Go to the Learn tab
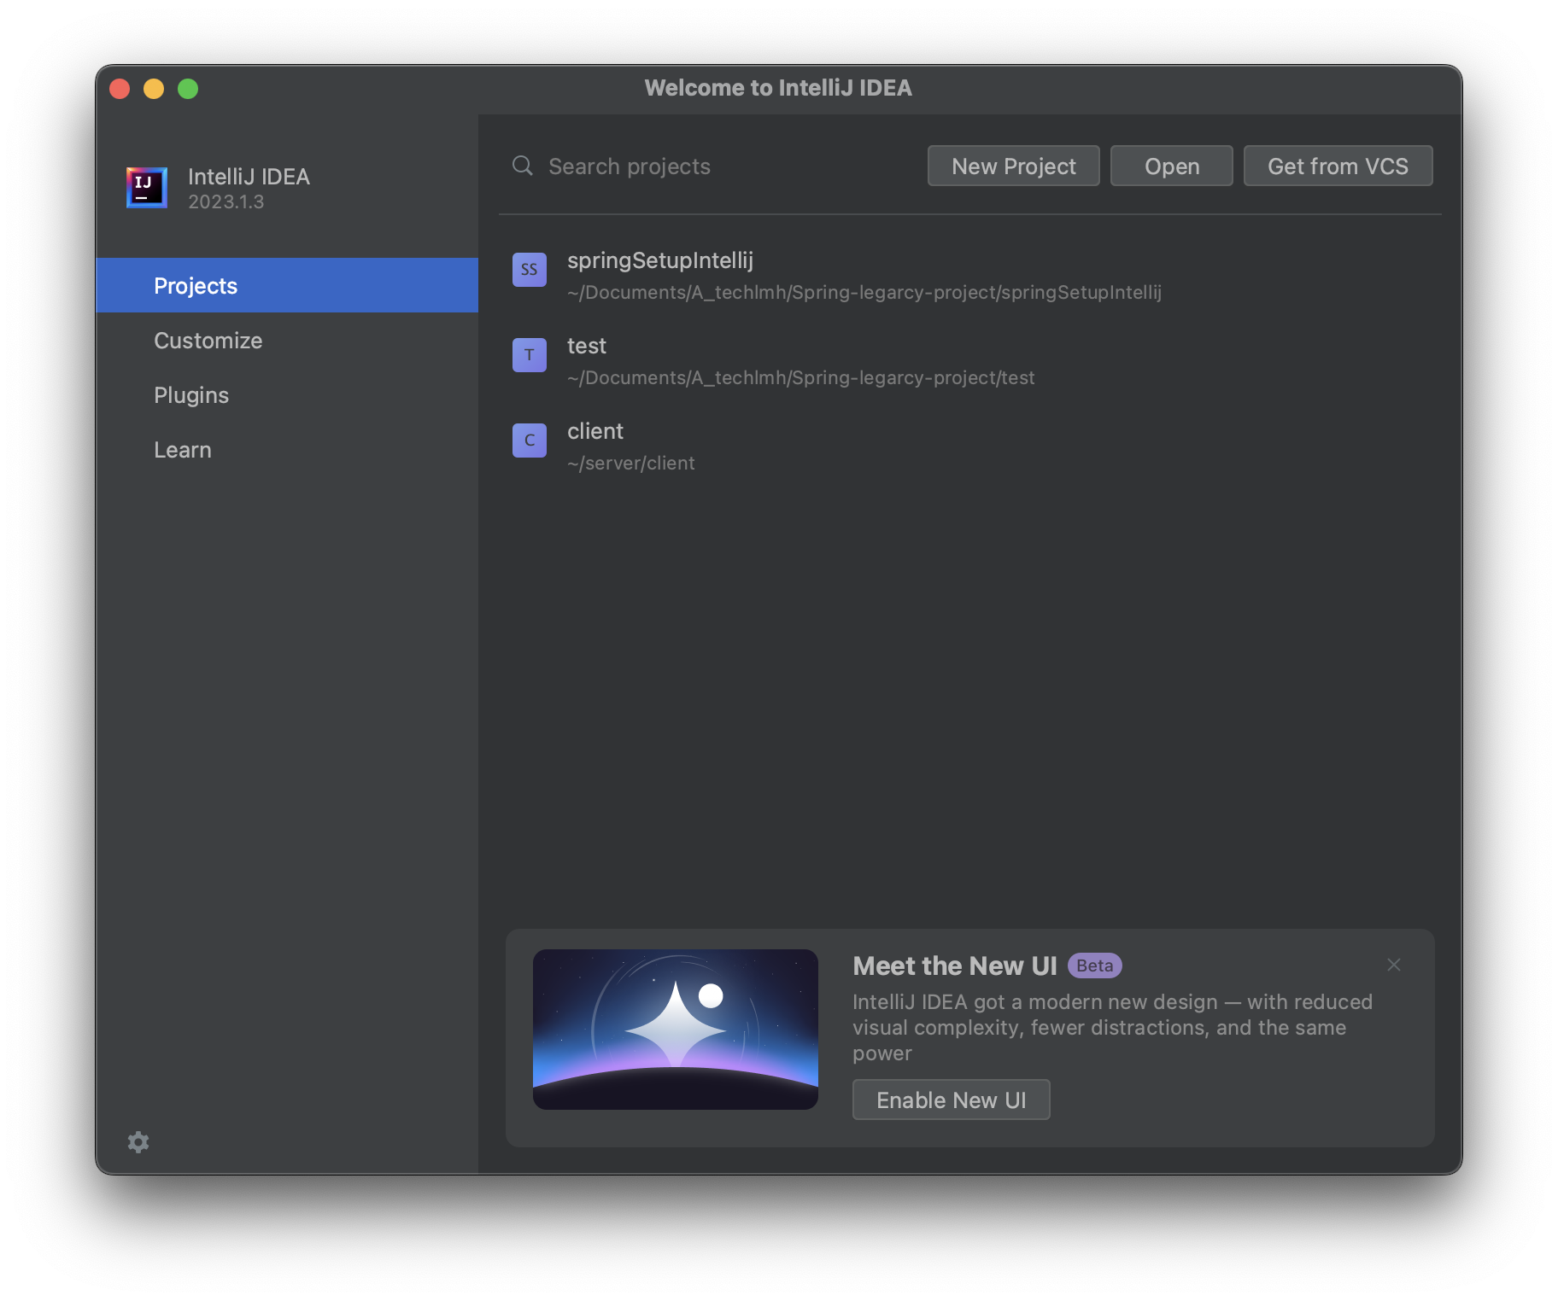 [x=287, y=449]
